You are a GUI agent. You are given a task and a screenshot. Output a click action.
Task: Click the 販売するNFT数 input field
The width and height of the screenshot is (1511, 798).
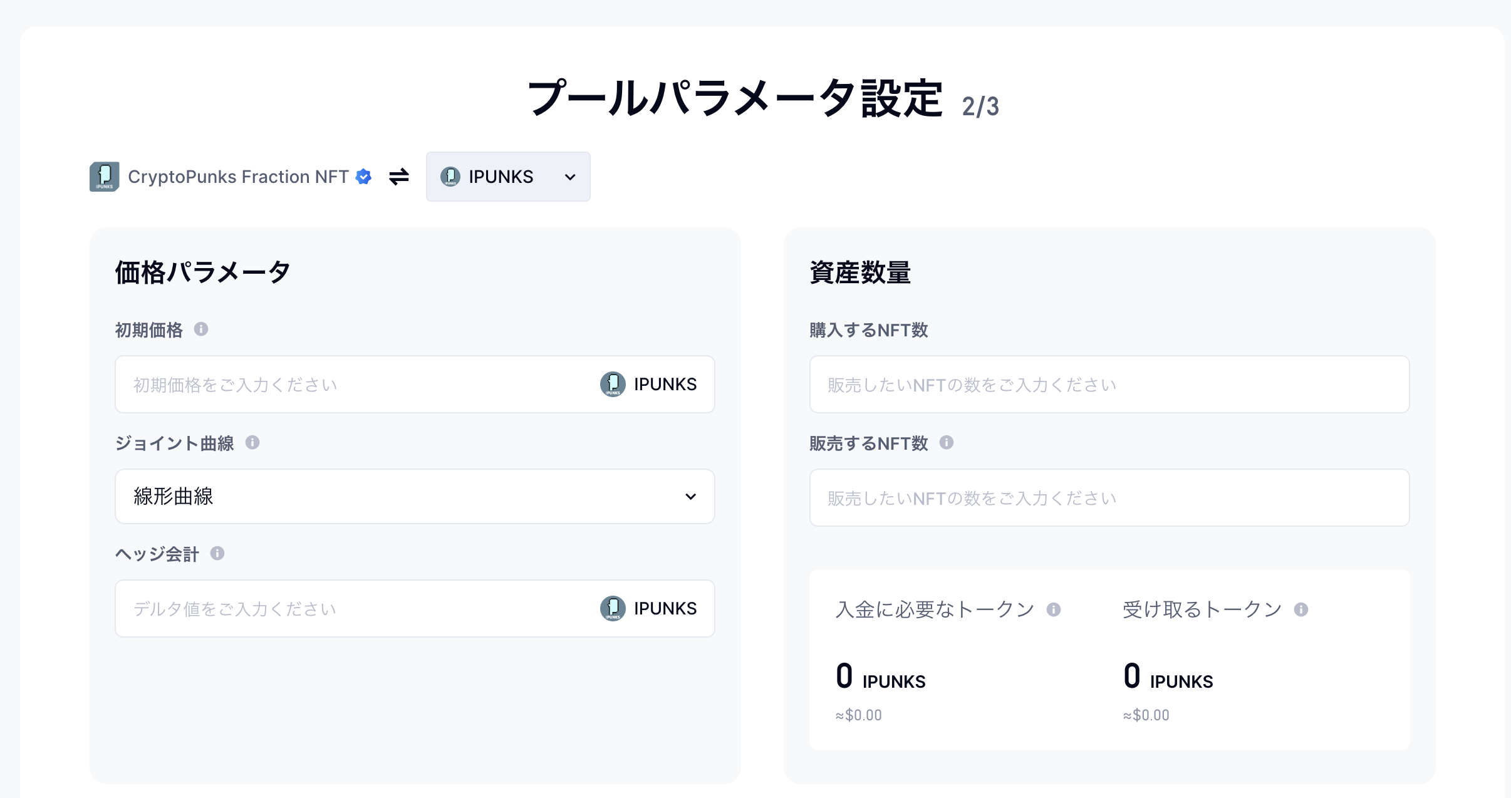pyautogui.click(x=1109, y=497)
